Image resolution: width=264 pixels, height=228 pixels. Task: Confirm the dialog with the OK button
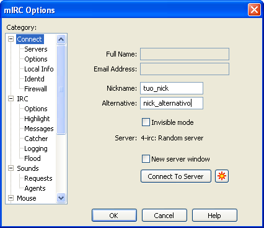pos(114,216)
